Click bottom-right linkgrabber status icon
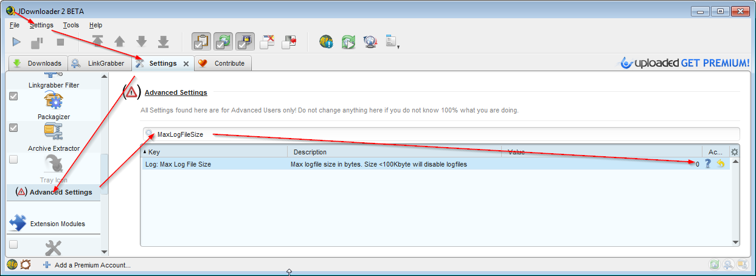 729,264
